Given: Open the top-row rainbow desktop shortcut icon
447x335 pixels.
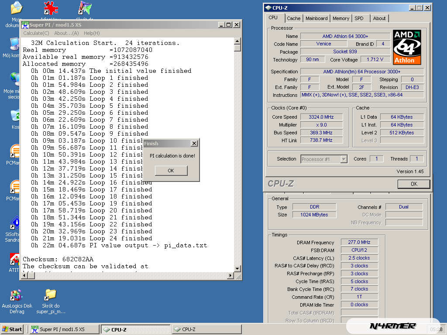Looking at the screenshot, I should pyautogui.click(x=85, y=8).
